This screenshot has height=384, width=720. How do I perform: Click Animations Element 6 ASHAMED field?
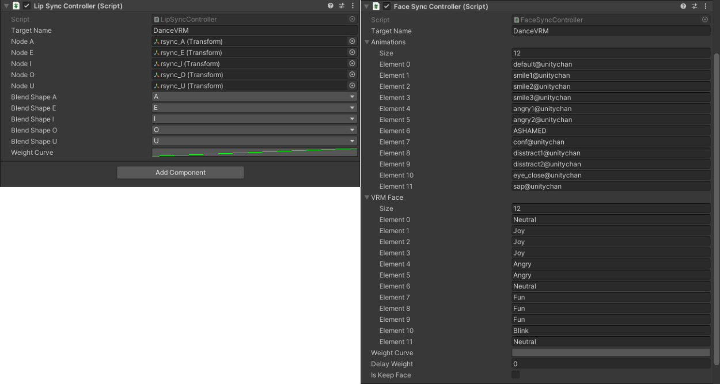[x=610, y=131]
